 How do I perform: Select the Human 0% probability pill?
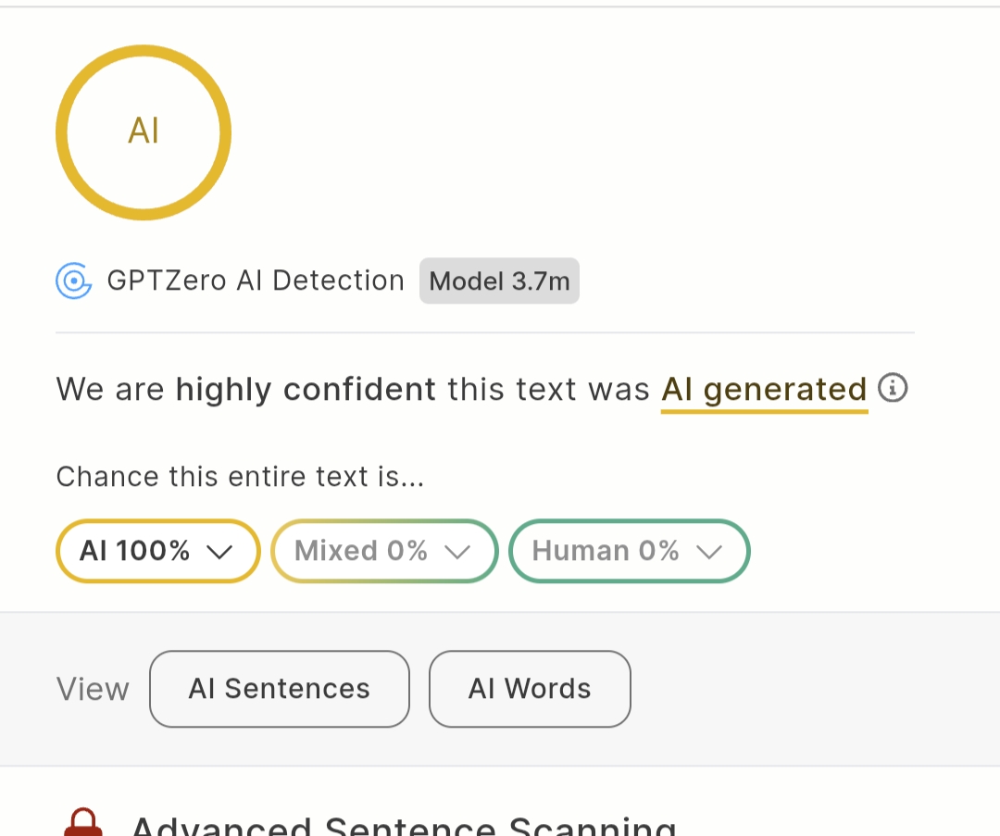coord(606,552)
